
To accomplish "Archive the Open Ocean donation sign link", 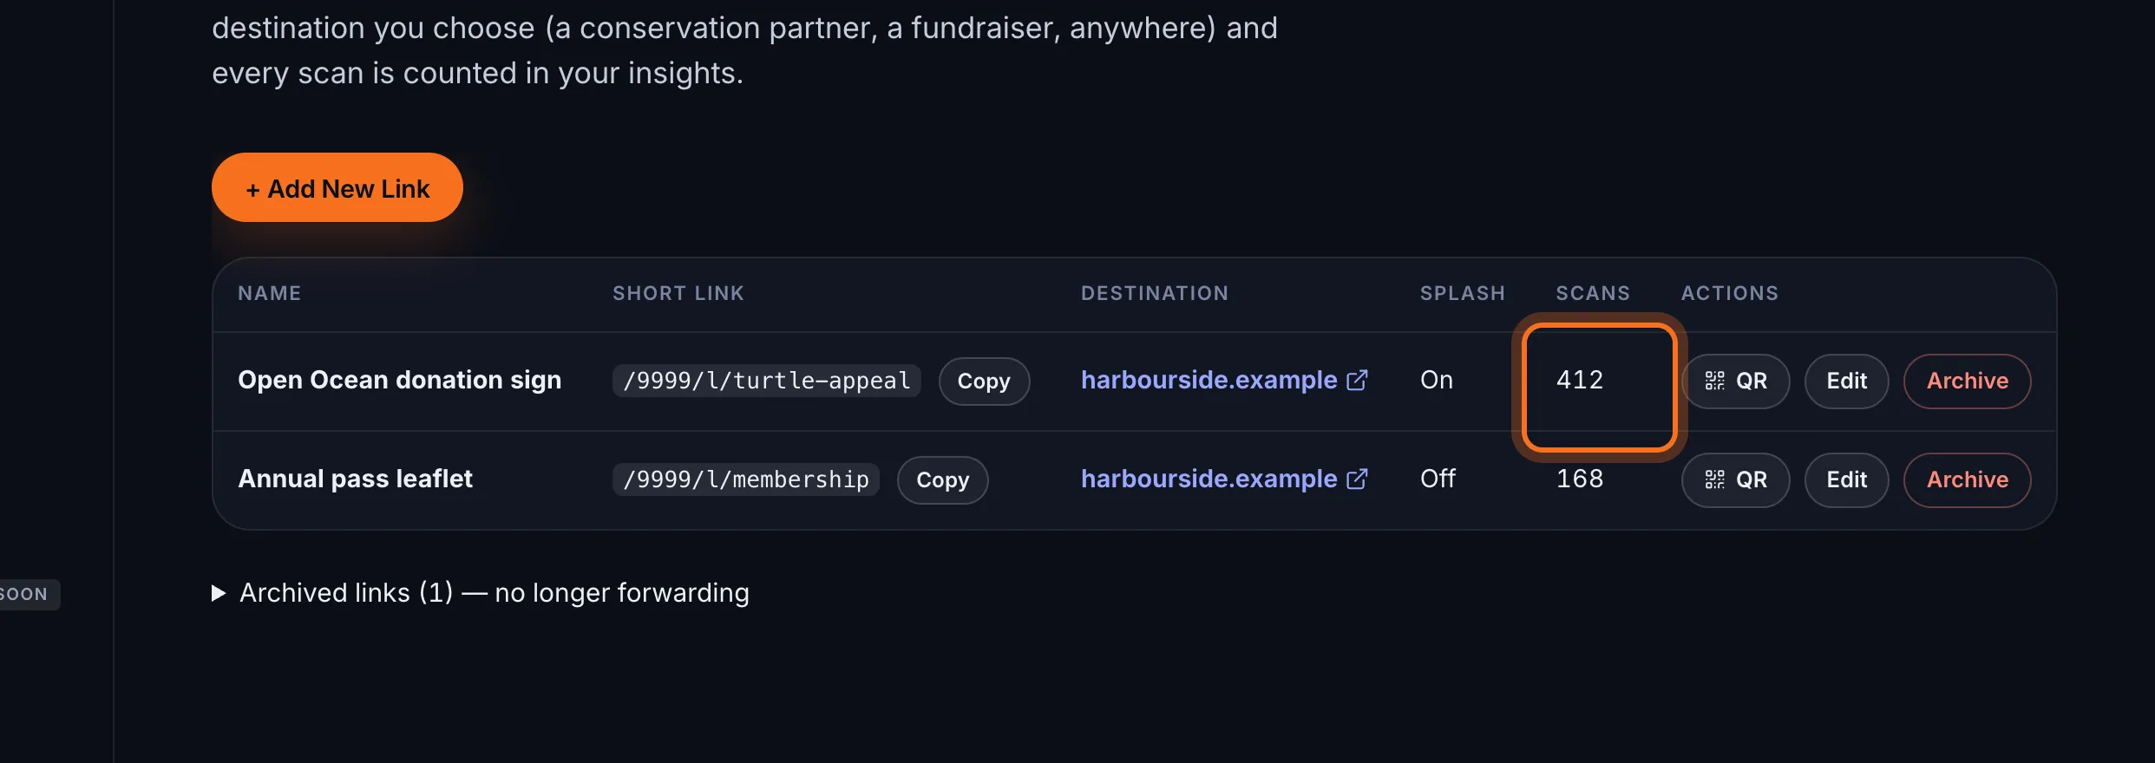I will pyautogui.click(x=1967, y=381).
